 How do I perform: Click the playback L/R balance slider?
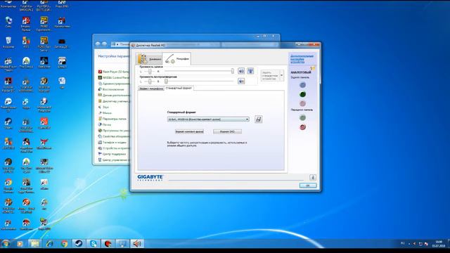click(150, 82)
